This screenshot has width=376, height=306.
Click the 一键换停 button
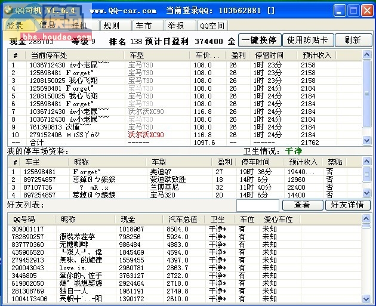260,40
